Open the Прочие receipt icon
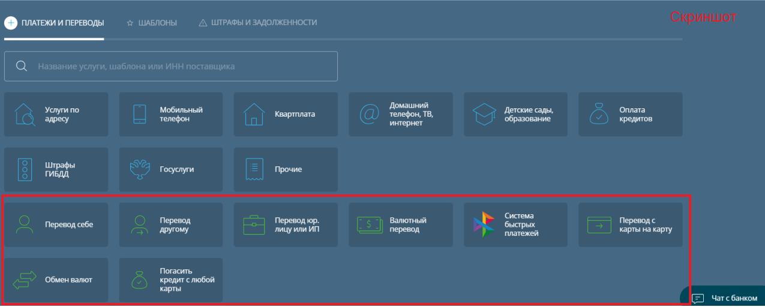 (x=254, y=169)
